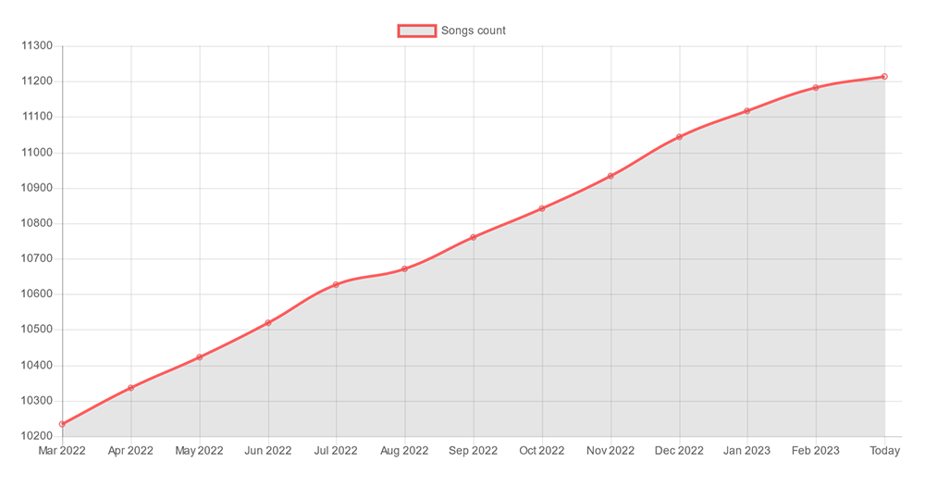Image resolution: width=925 pixels, height=487 pixels.
Task: Click the May 2022 data point on the line
Action: point(200,357)
